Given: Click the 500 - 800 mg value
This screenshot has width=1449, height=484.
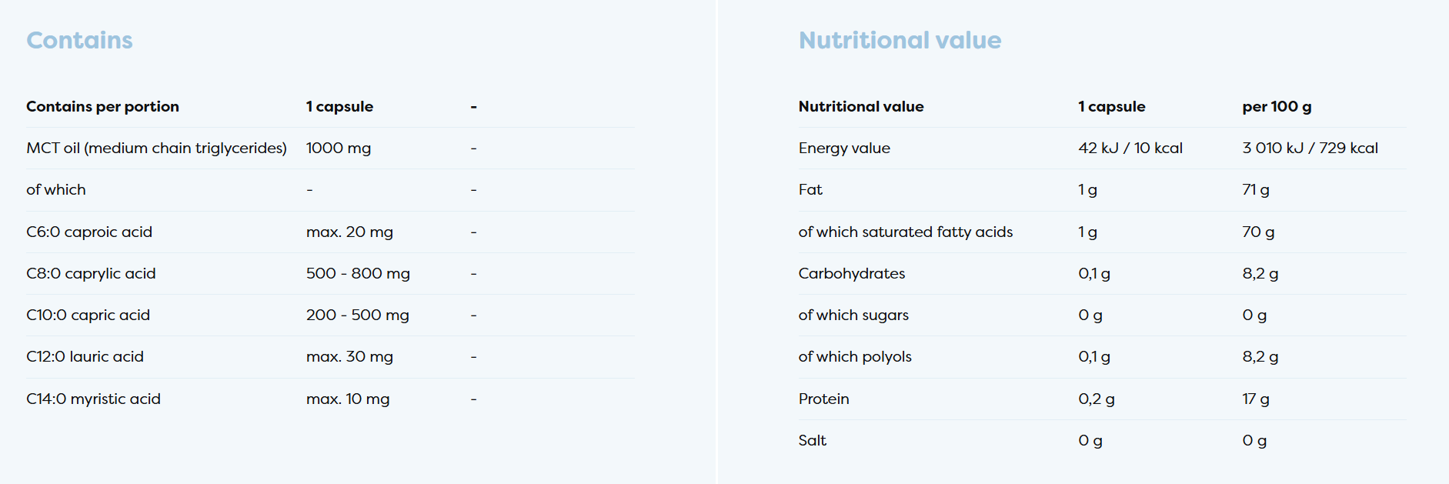Looking at the screenshot, I should pyautogui.click(x=358, y=273).
